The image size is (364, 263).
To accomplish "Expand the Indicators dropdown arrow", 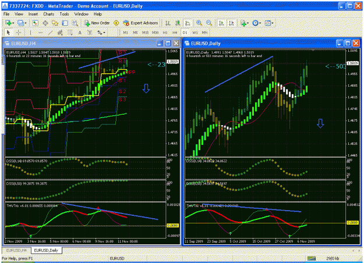I will point(248,23).
